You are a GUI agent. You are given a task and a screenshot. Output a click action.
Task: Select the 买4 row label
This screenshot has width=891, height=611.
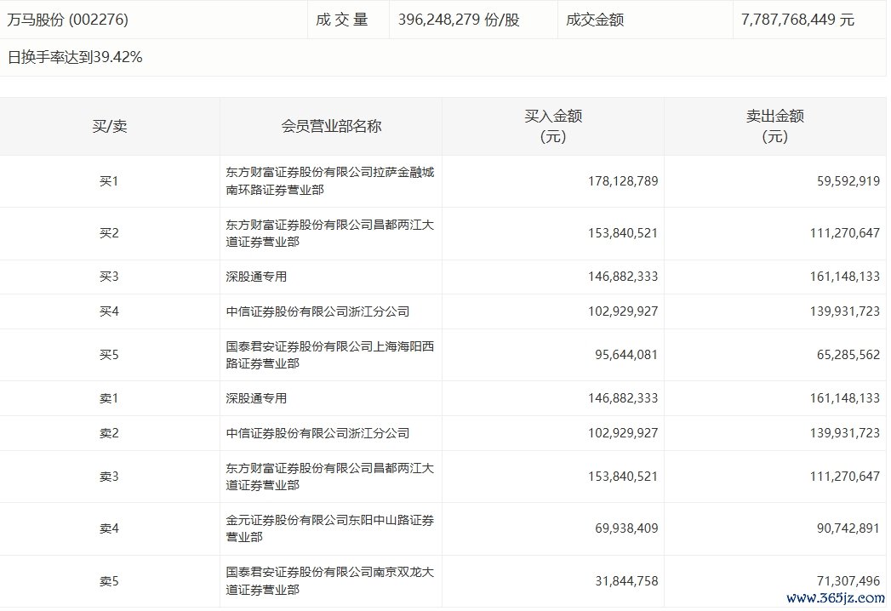coord(109,311)
